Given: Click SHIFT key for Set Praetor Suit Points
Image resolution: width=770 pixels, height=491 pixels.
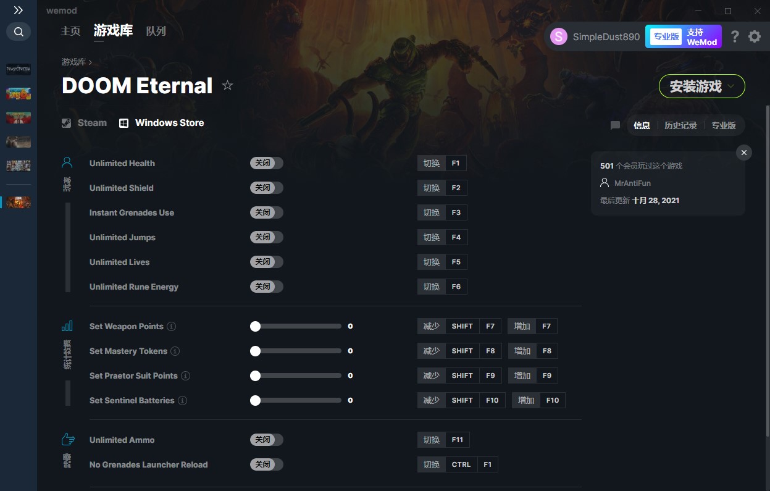Looking at the screenshot, I should click(462, 376).
